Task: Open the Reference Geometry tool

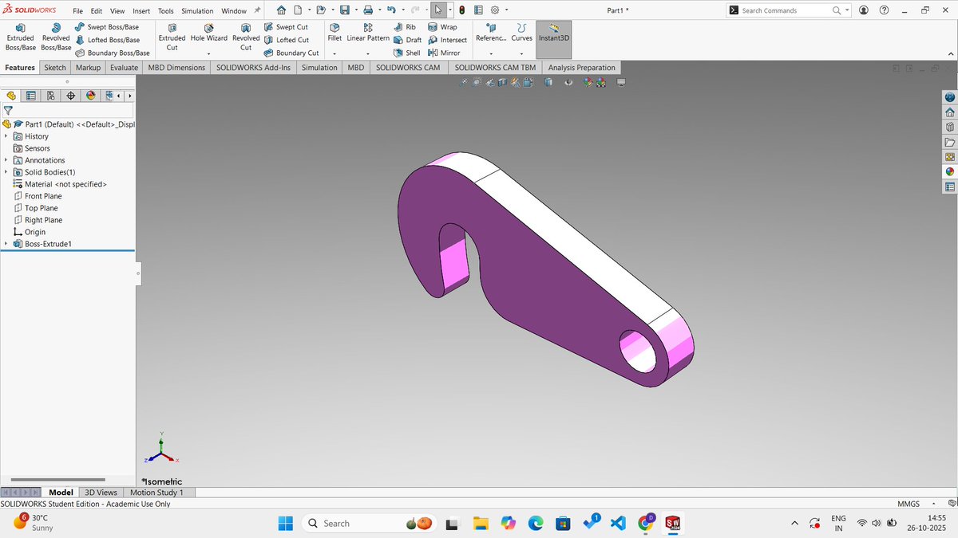Action: [x=490, y=33]
